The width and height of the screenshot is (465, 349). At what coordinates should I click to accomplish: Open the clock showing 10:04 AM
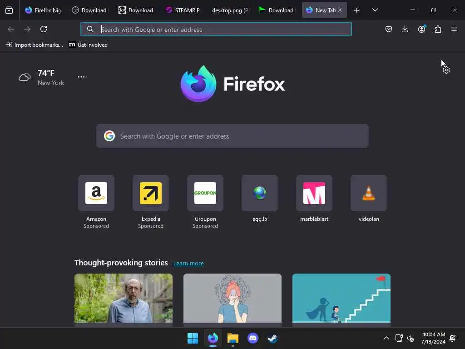(x=433, y=338)
